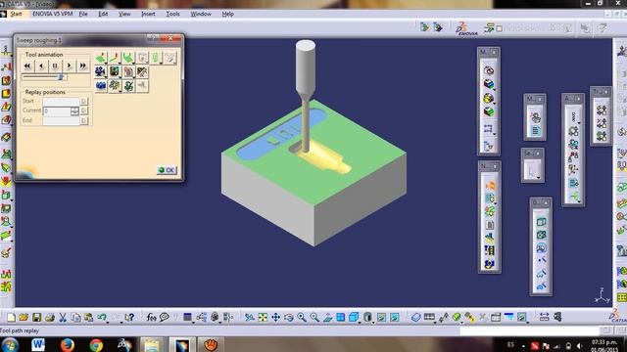627x352 pixels.
Task: Open the Help menu
Action: click(227, 14)
